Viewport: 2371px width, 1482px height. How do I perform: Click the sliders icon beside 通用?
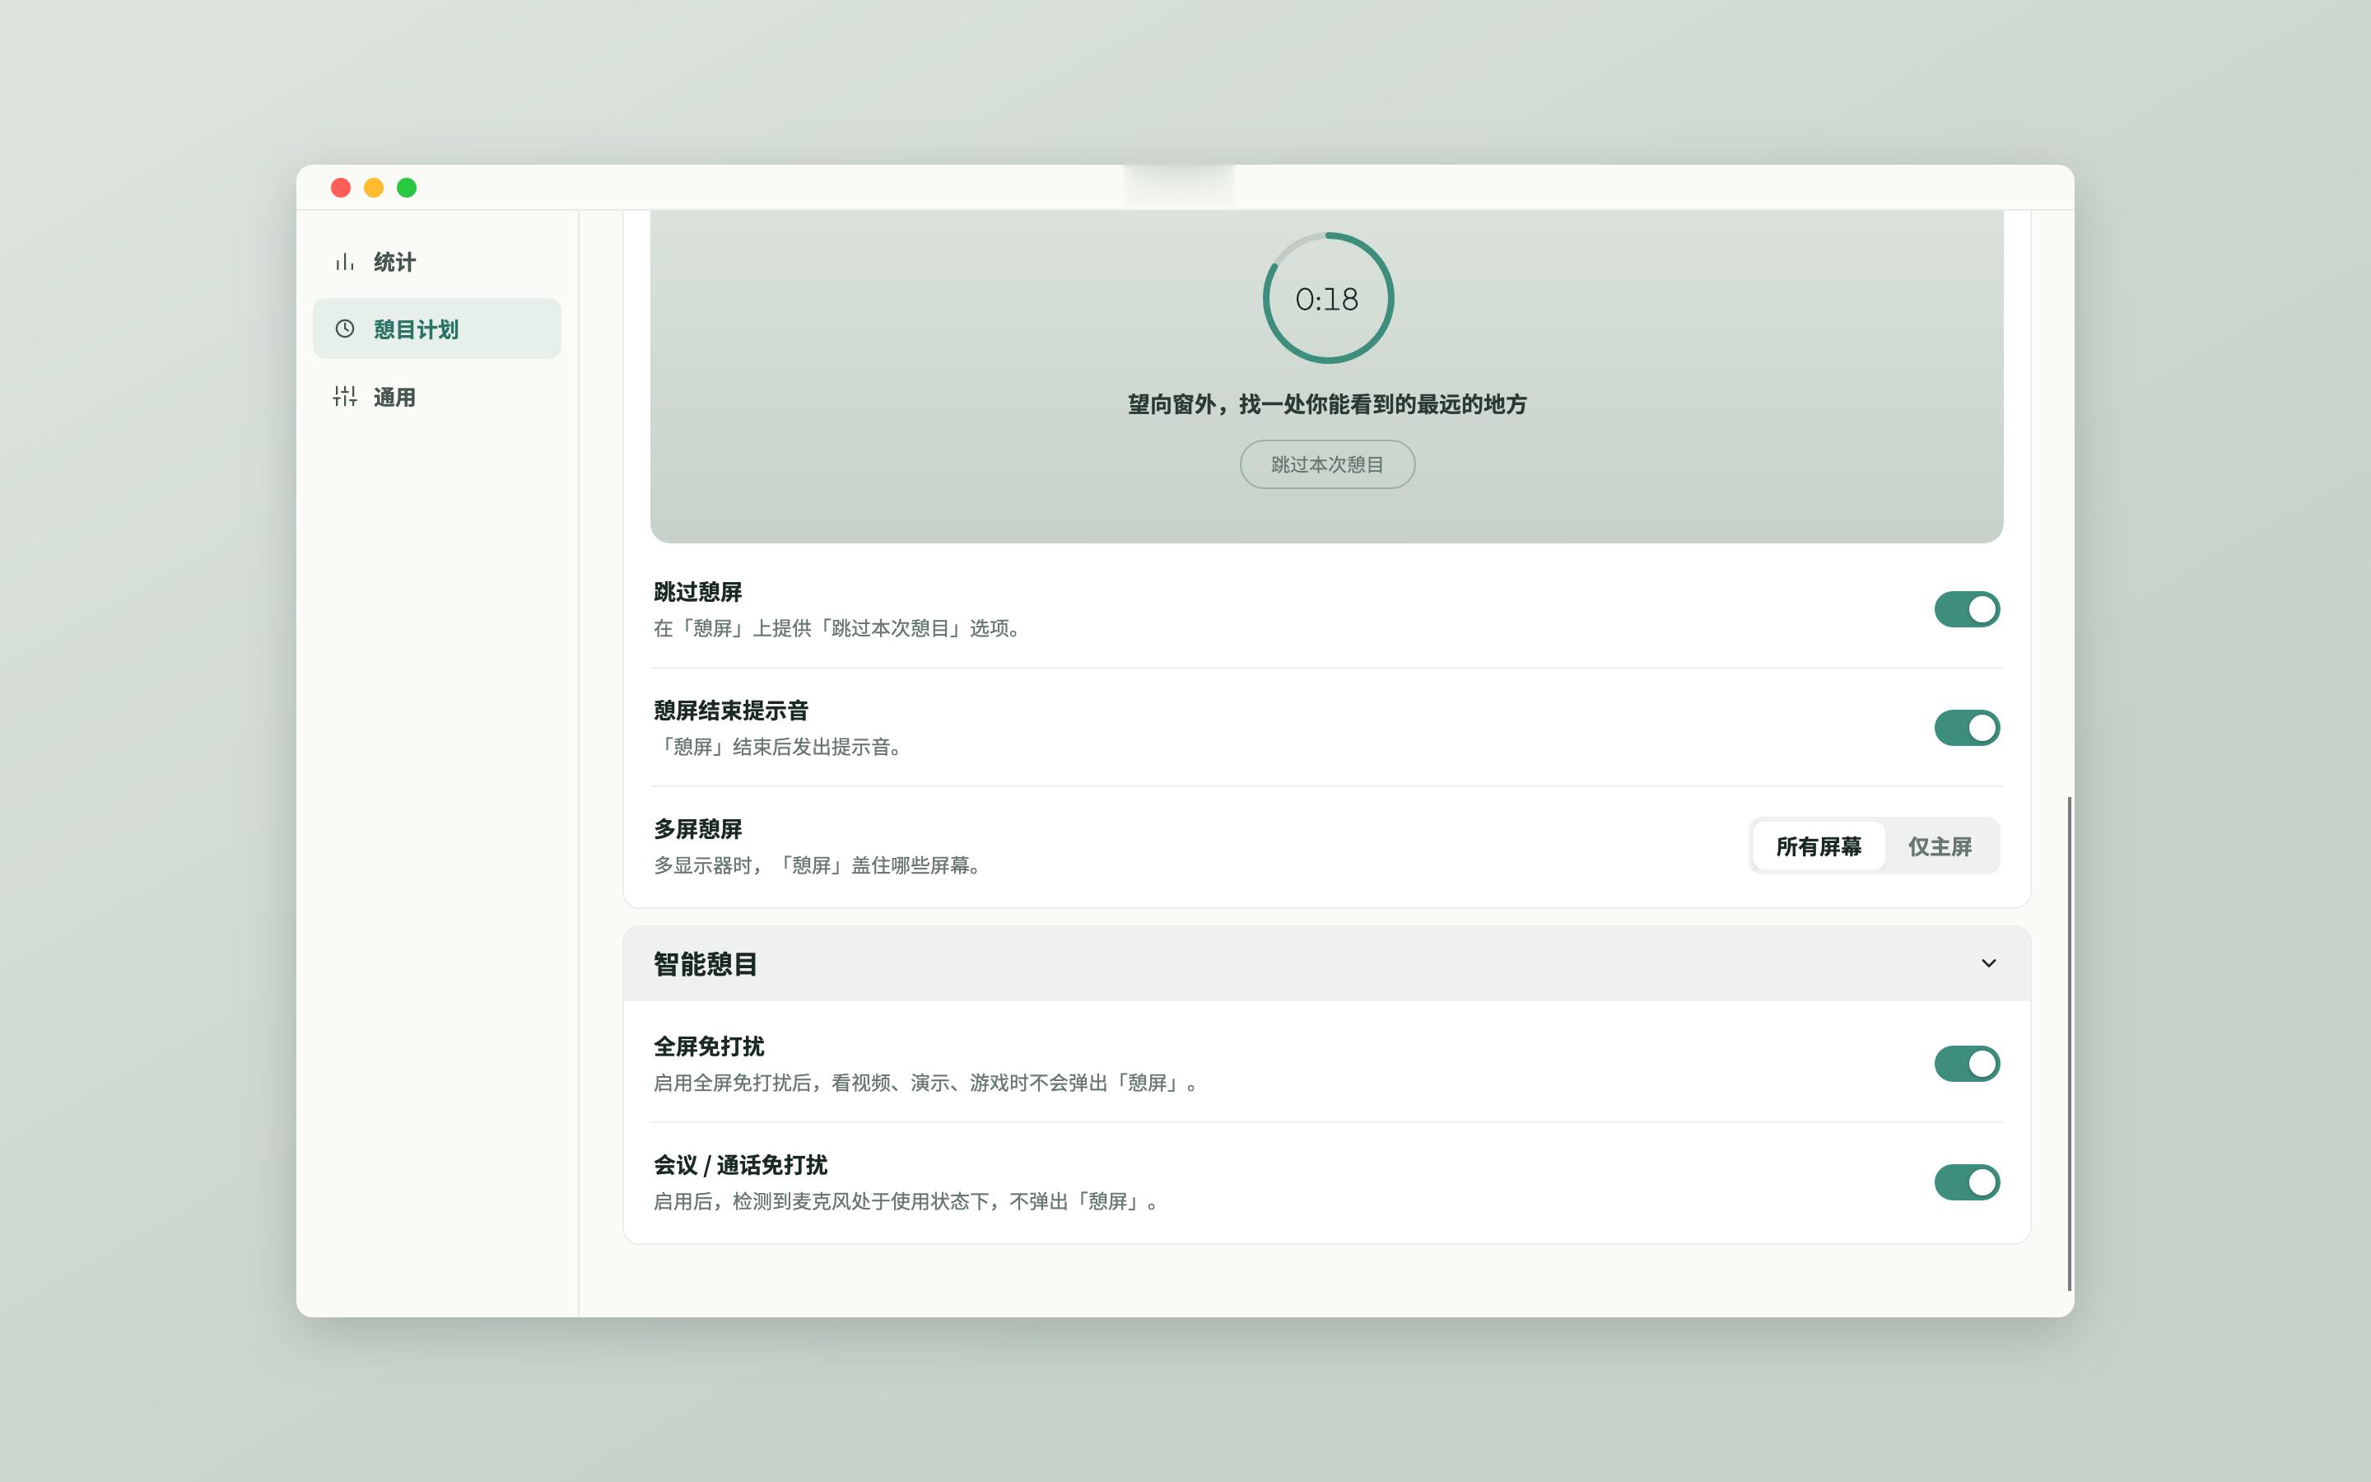344,396
